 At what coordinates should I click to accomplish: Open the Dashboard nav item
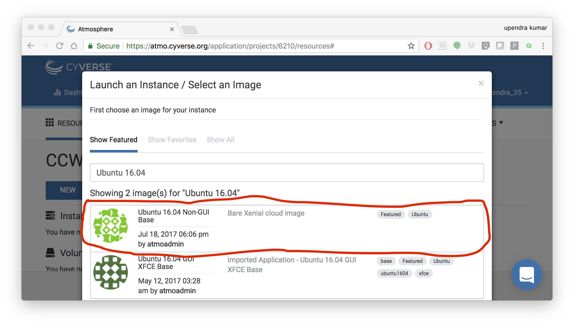(68, 92)
